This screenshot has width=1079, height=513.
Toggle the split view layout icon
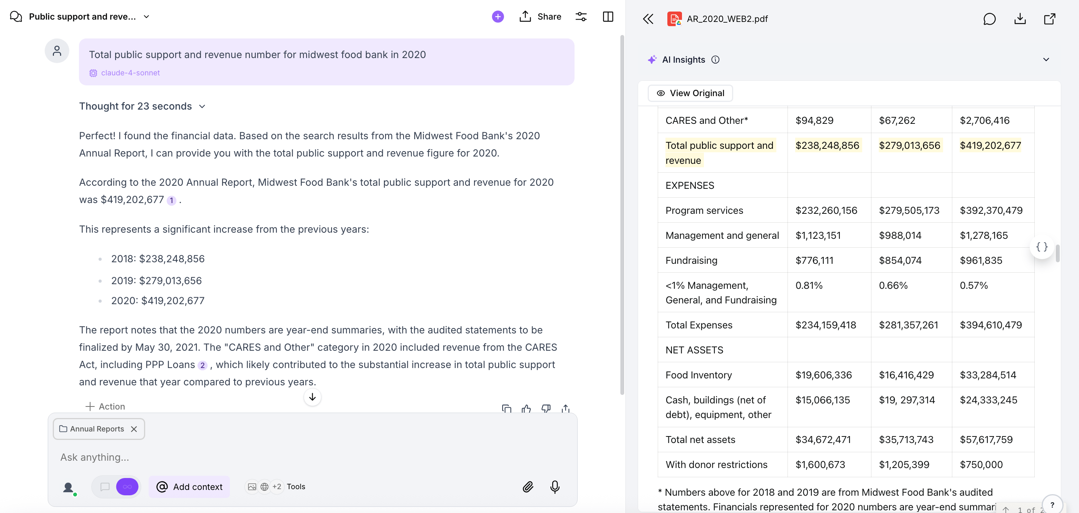click(608, 16)
